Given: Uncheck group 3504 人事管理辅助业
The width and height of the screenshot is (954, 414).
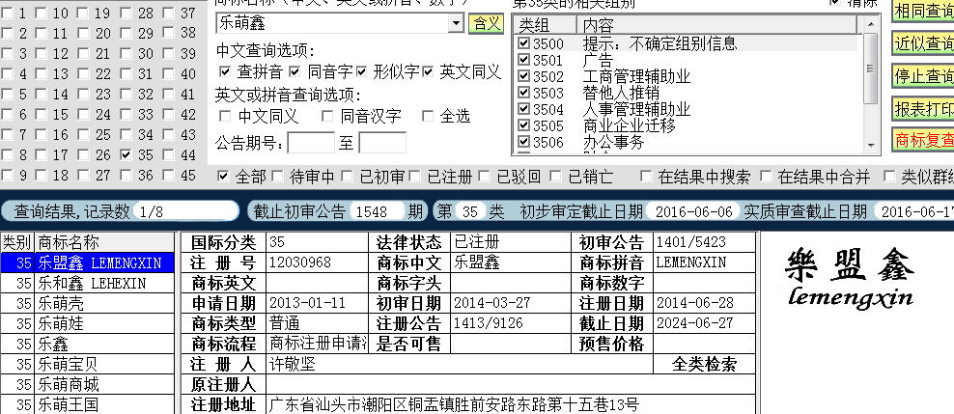Looking at the screenshot, I should (x=524, y=109).
